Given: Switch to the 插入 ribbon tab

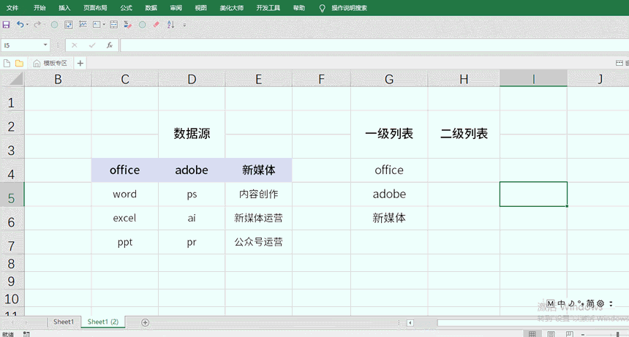Looking at the screenshot, I should point(64,8).
